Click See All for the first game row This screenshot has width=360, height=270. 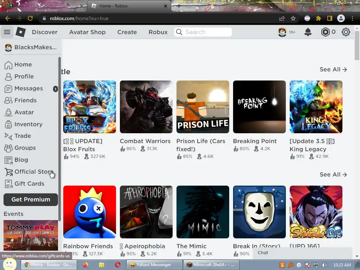tap(333, 69)
